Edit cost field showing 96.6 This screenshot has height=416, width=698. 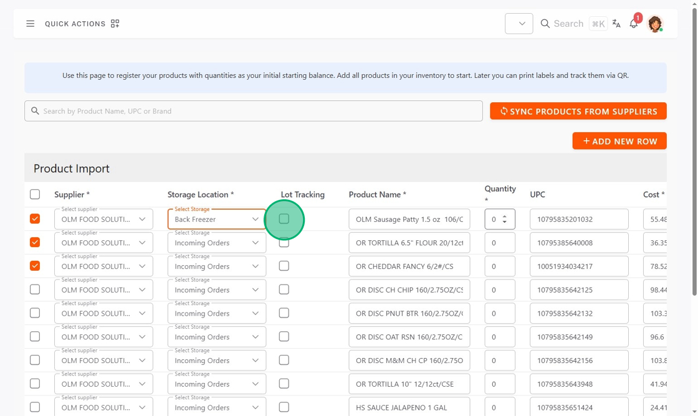(x=655, y=337)
